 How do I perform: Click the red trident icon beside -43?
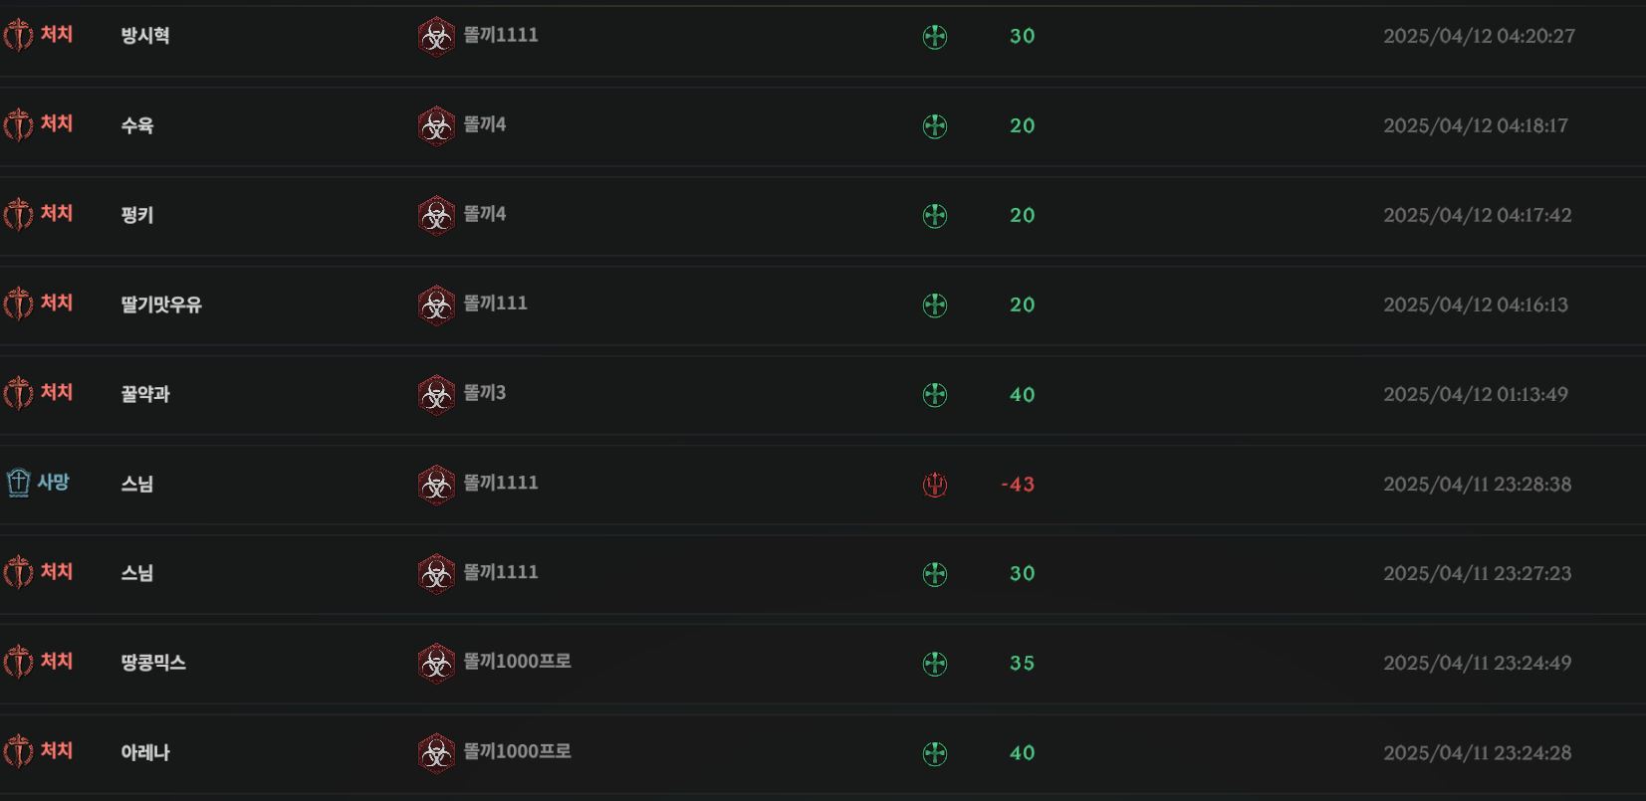935,485
